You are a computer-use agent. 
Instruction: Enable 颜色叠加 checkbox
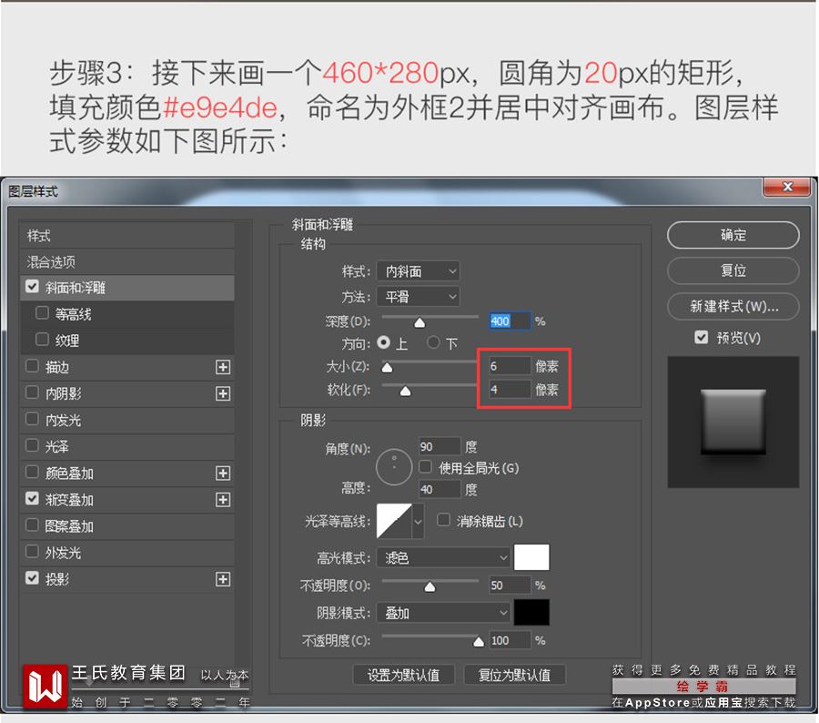point(33,472)
